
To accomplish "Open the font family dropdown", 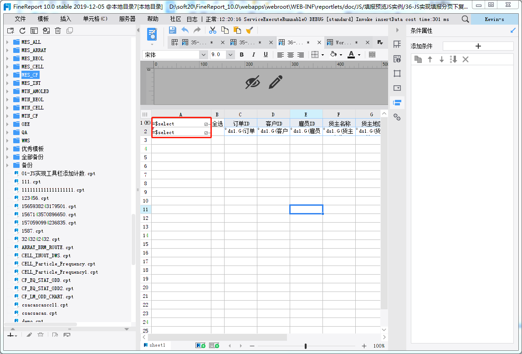I will coord(203,55).
